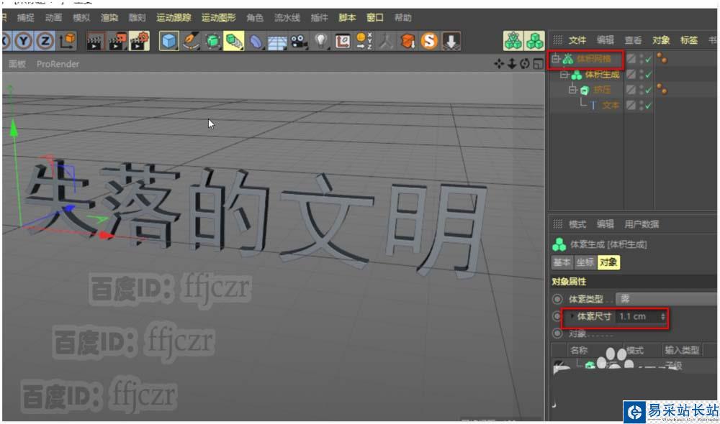The width and height of the screenshot is (720, 424).
Task: Open the subdivision surface generator icon
Action: point(212,41)
